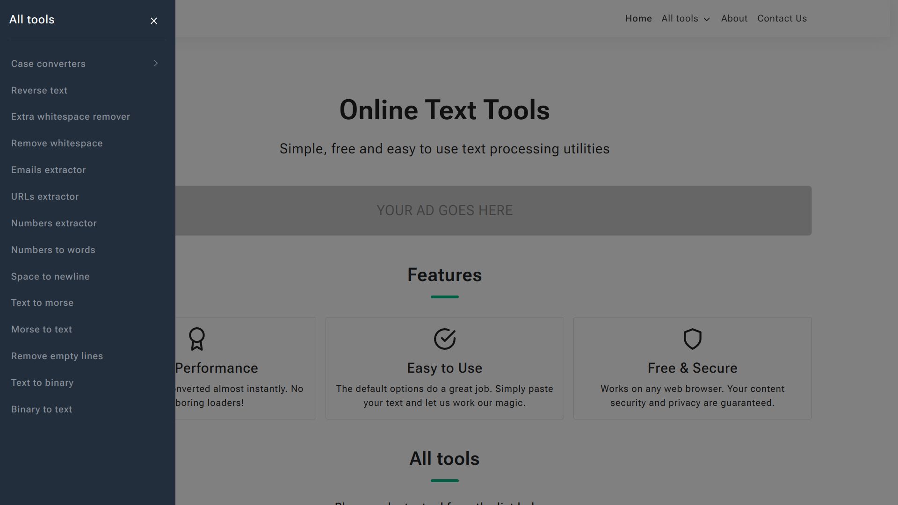Screen dimensions: 898x505
Task: Close the All tools sidebar panel
Action: (x=154, y=21)
